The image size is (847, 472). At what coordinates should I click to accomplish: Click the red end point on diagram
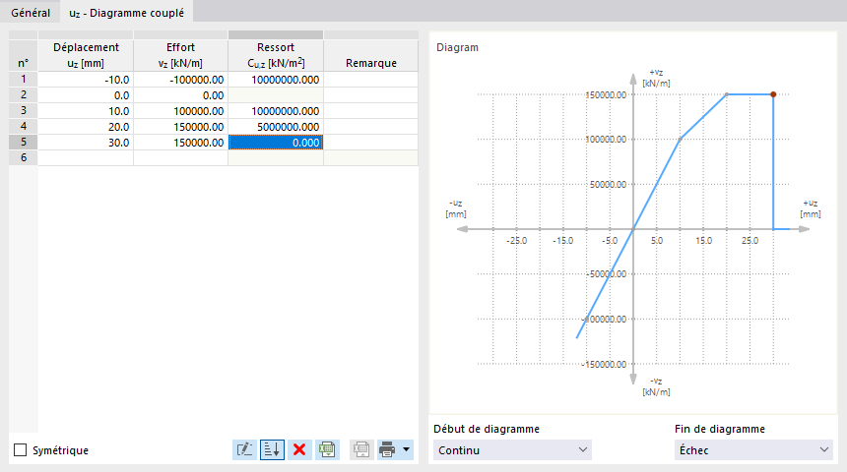click(x=773, y=94)
